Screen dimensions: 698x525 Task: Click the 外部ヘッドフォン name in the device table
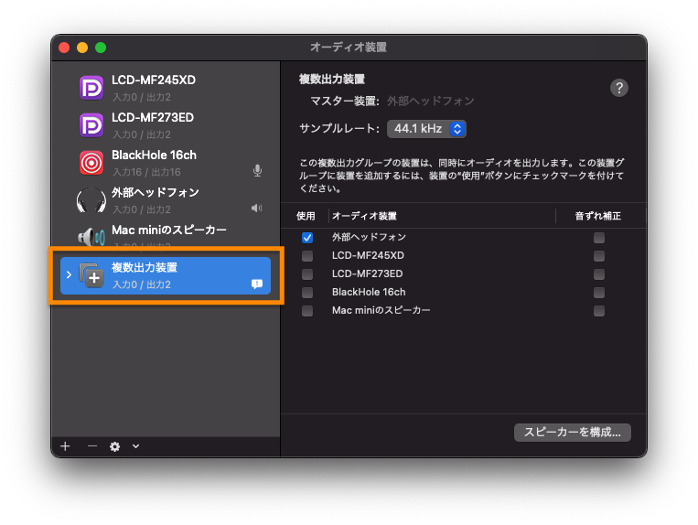coord(369,237)
